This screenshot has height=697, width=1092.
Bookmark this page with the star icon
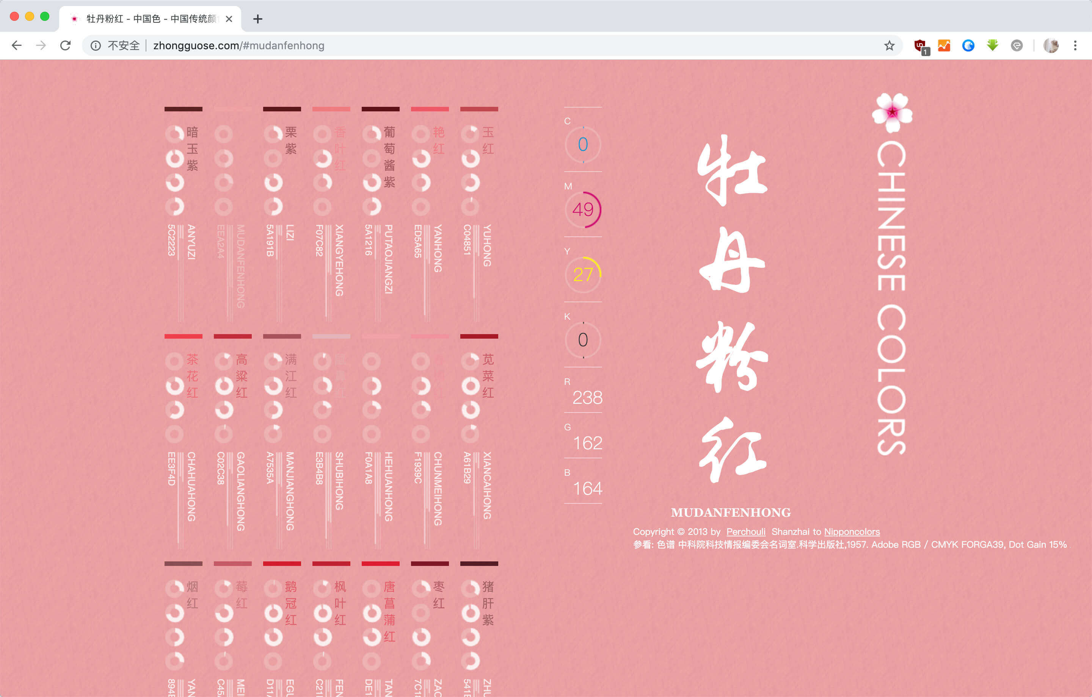[889, 45]
